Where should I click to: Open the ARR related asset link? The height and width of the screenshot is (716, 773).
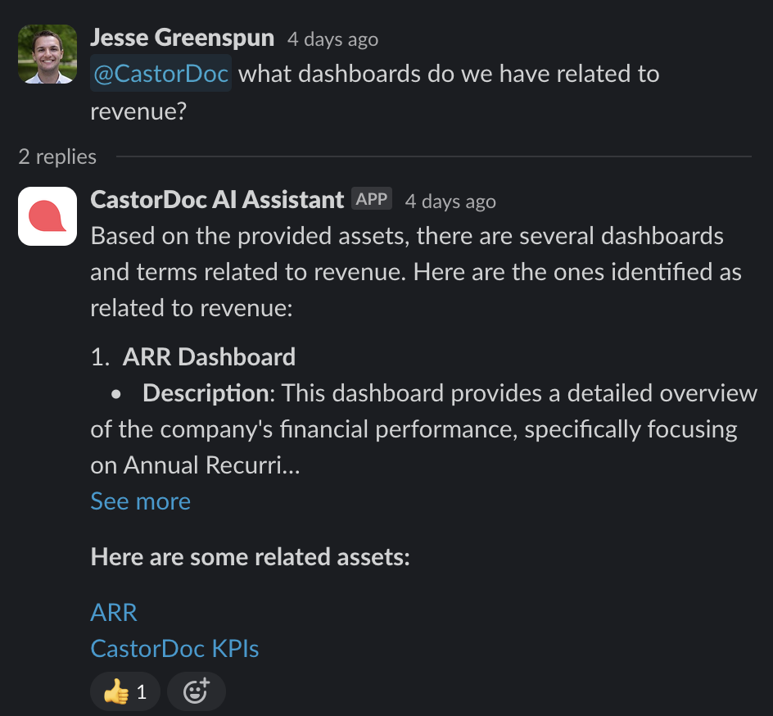coord(114,612)
